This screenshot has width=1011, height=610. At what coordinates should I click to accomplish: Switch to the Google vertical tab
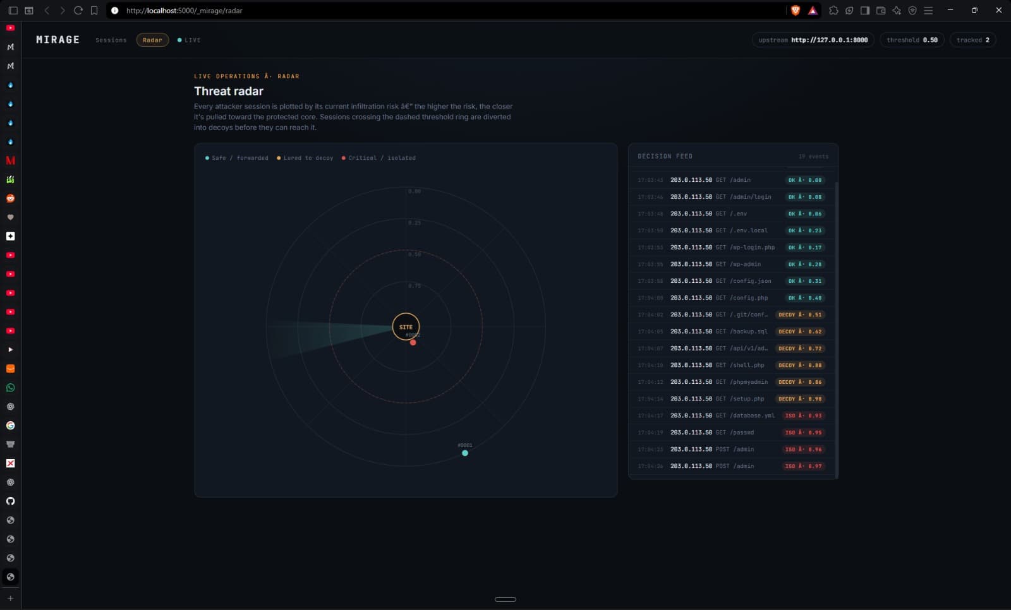[x=10, y=426]
